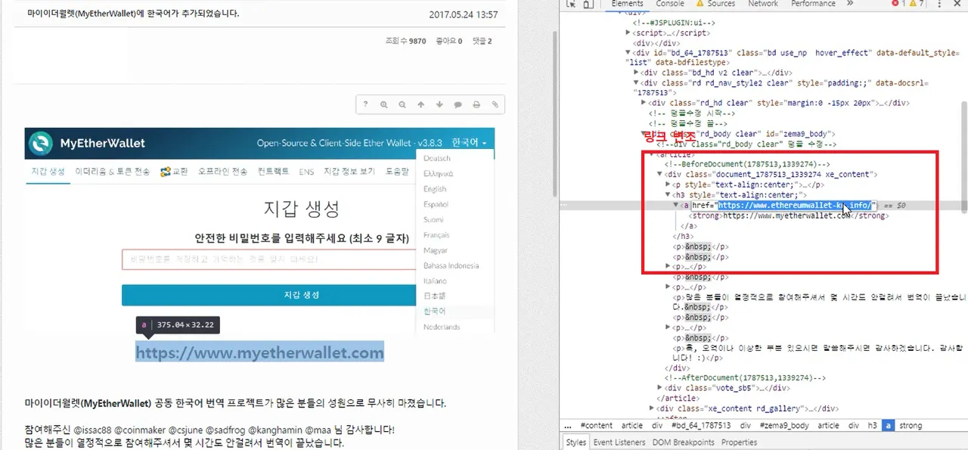Select Suomi in the language list
Screen dimensions: 968x450
tap(433, 219)
